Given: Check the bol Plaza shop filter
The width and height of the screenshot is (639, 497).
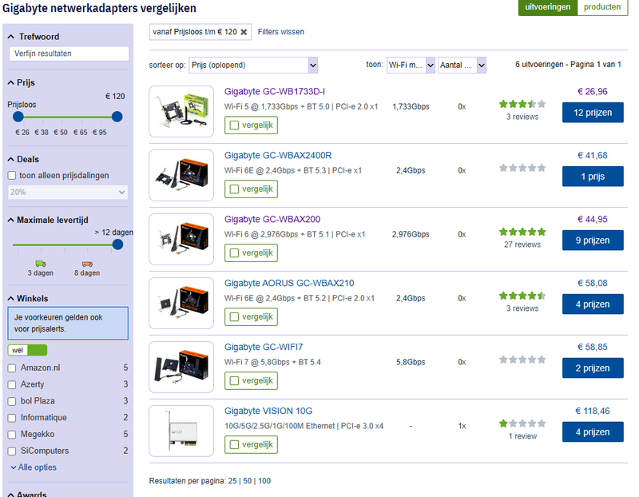Looking at the screenshot, I should [x=12, y=402].
